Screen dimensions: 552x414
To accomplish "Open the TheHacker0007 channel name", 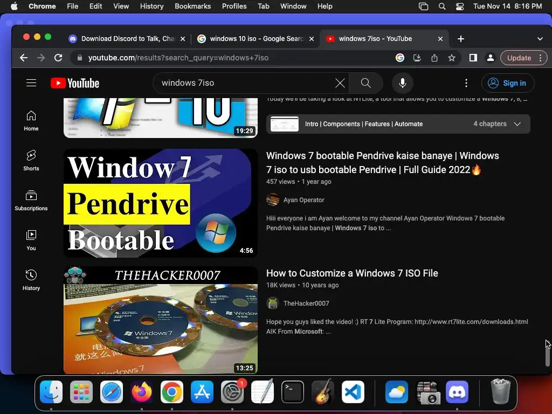I will click(x=306, y=303).
